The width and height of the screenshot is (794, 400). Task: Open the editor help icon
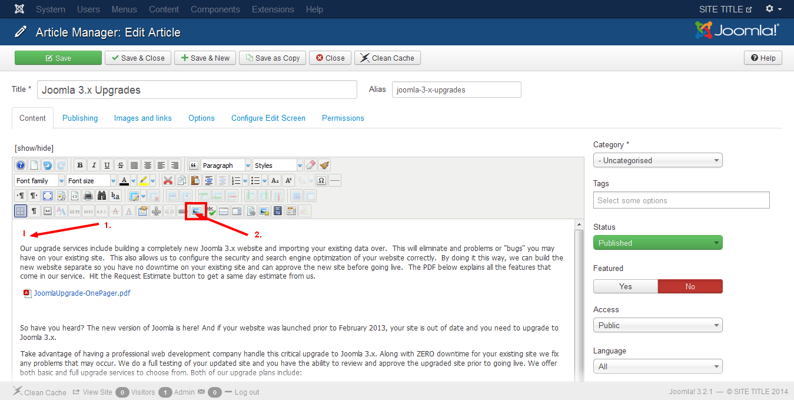[x=21, y=166]
